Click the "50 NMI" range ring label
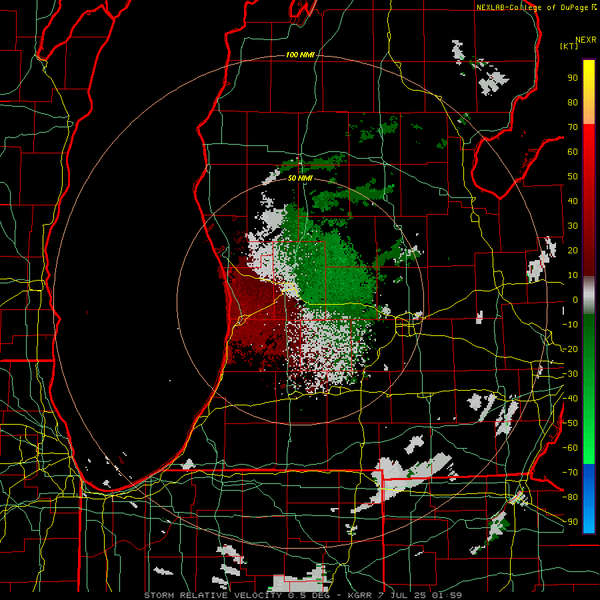Screen dimensions: 600x600 pyautogui.click(x=300, y=178)
